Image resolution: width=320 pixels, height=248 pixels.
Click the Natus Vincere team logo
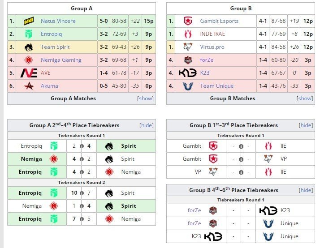[29, 21]
